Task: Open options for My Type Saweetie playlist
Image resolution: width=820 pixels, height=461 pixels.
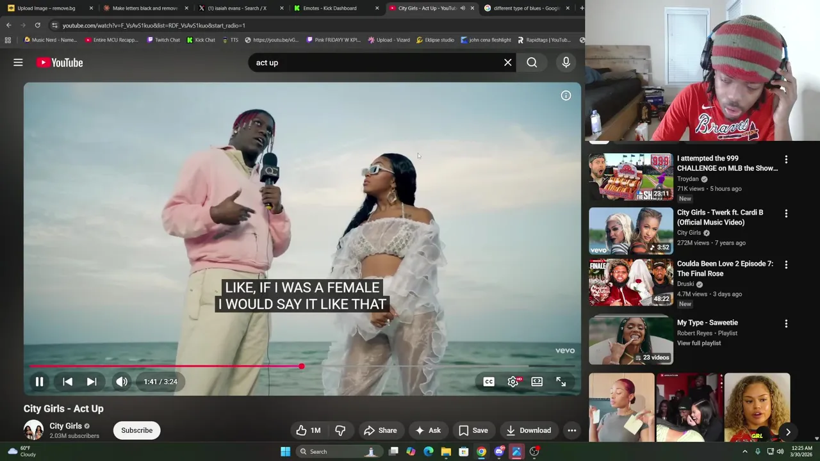Action: tap(786, 324)
